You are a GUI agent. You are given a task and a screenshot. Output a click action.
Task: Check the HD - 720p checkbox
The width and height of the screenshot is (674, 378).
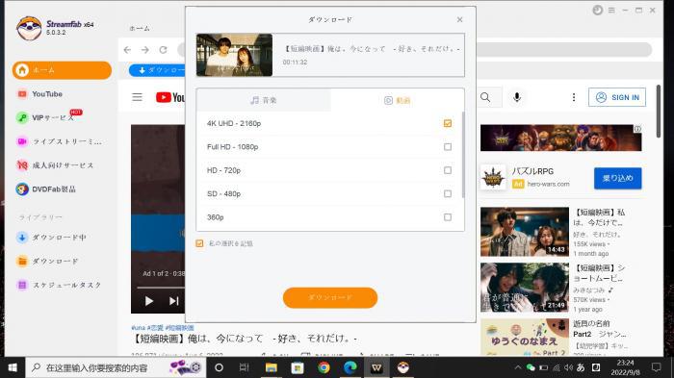pyautogui.click(x=448, y=170)
